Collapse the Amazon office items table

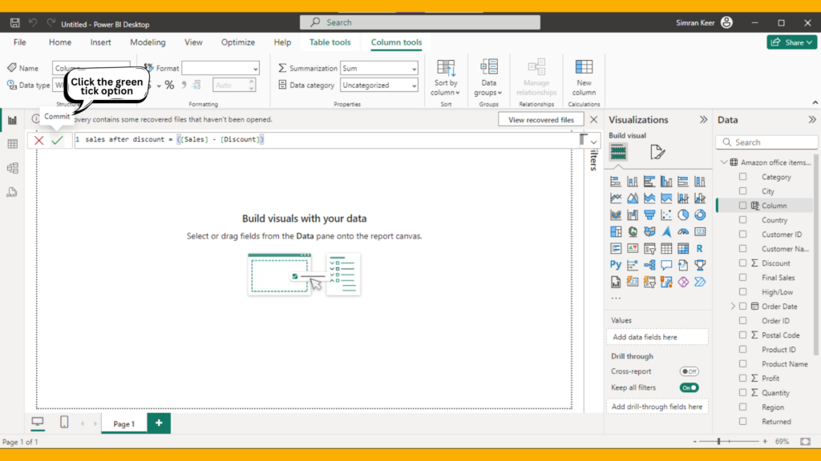coord(724,162)
